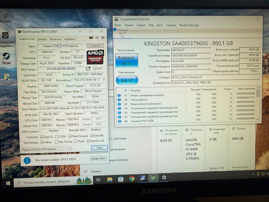Screen dimensions: 269x202
Task: Take a GPU-Z screenshot with camera icon
Action: pos(91,38)
